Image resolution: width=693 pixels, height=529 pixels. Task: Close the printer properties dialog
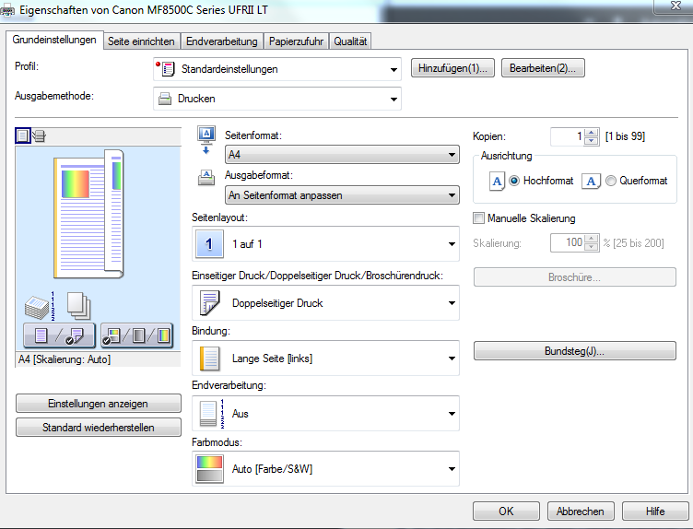click(x=675, y=6)
